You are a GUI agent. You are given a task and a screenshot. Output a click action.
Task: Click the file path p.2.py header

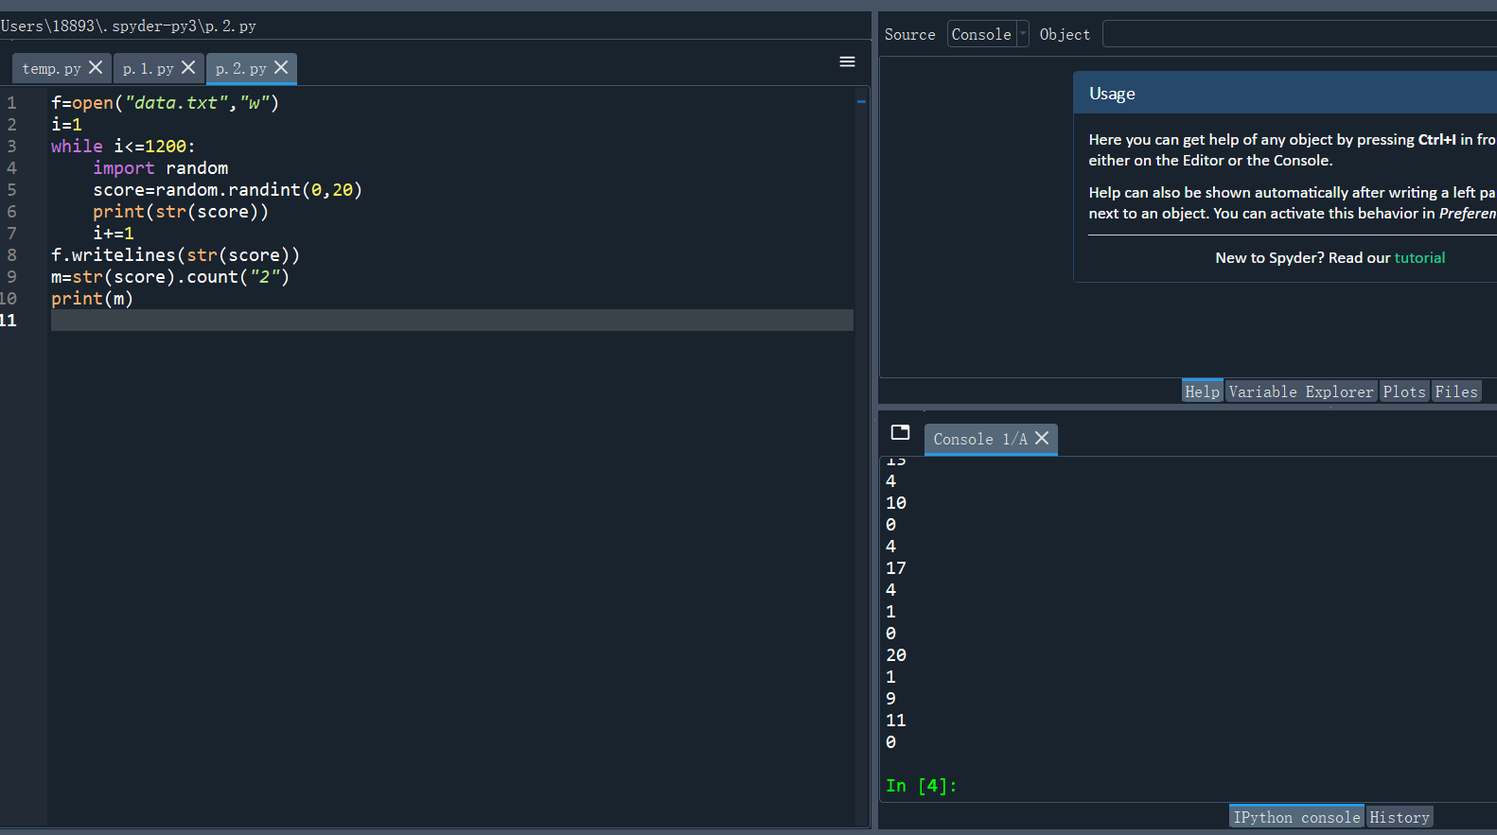pyautogui.click(x=128, y=26)
